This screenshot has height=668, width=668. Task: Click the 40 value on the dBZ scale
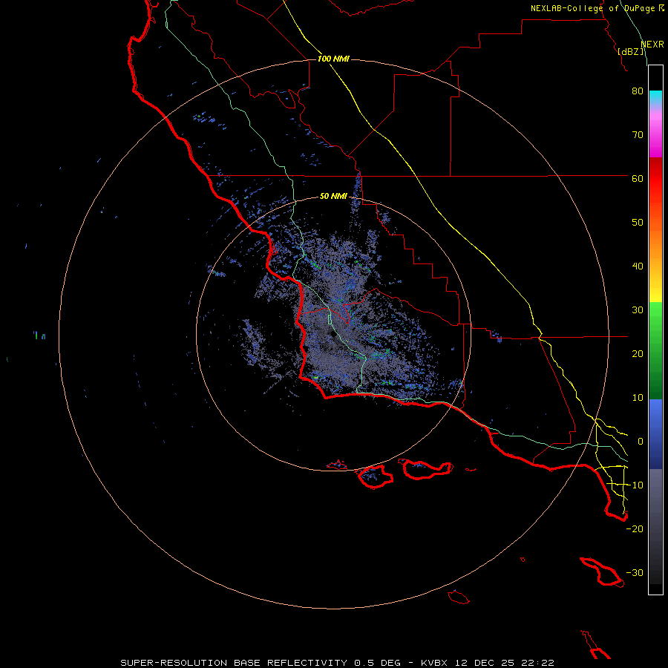click(x=638, y=266)
